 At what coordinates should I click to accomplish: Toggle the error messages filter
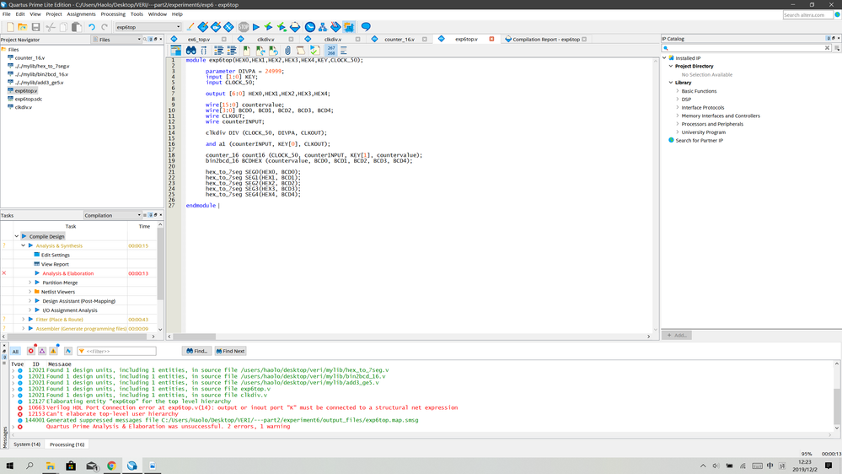[x=31, y=351]
